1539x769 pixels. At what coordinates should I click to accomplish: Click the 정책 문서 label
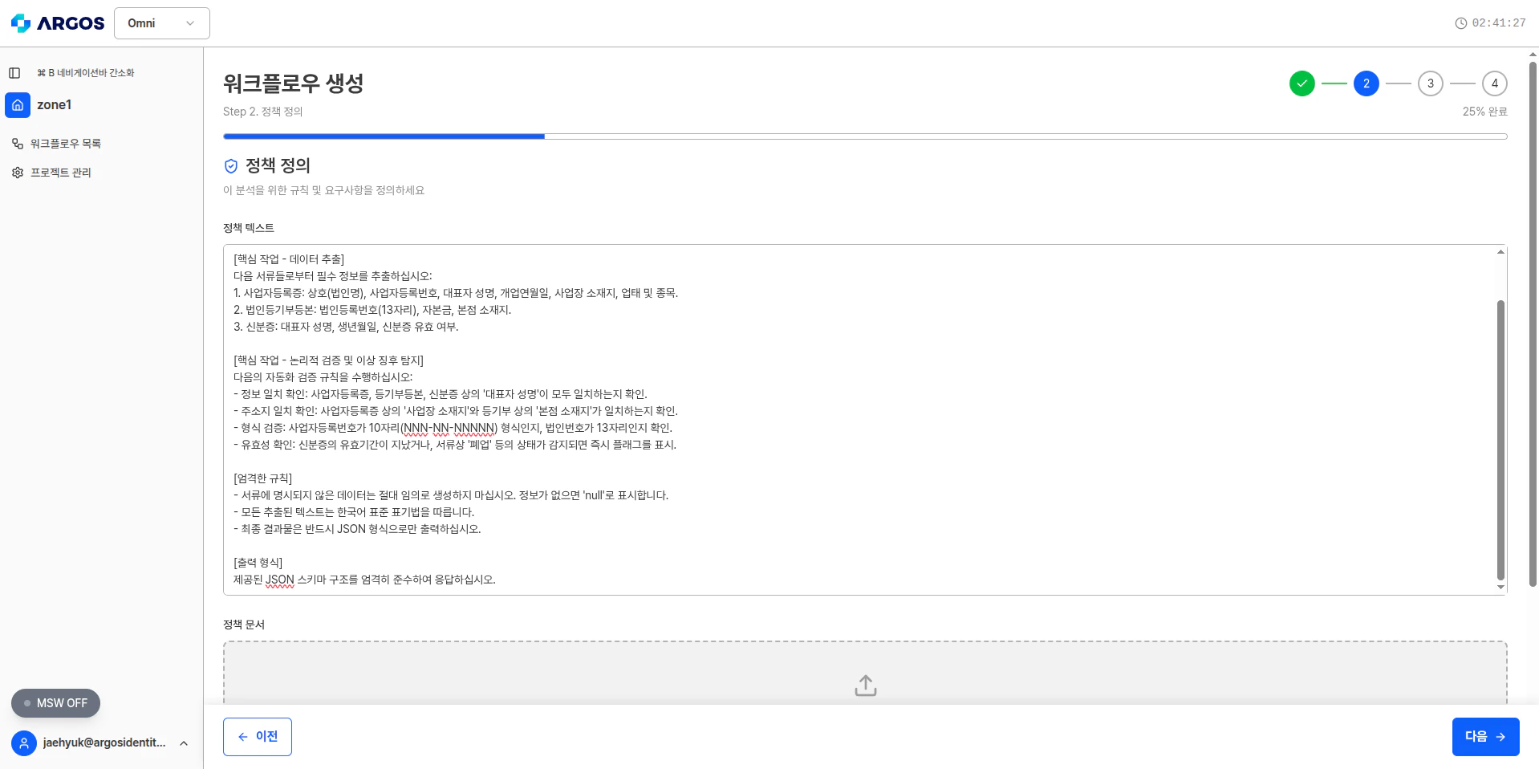pyautogui.click(x=244, y=625)
